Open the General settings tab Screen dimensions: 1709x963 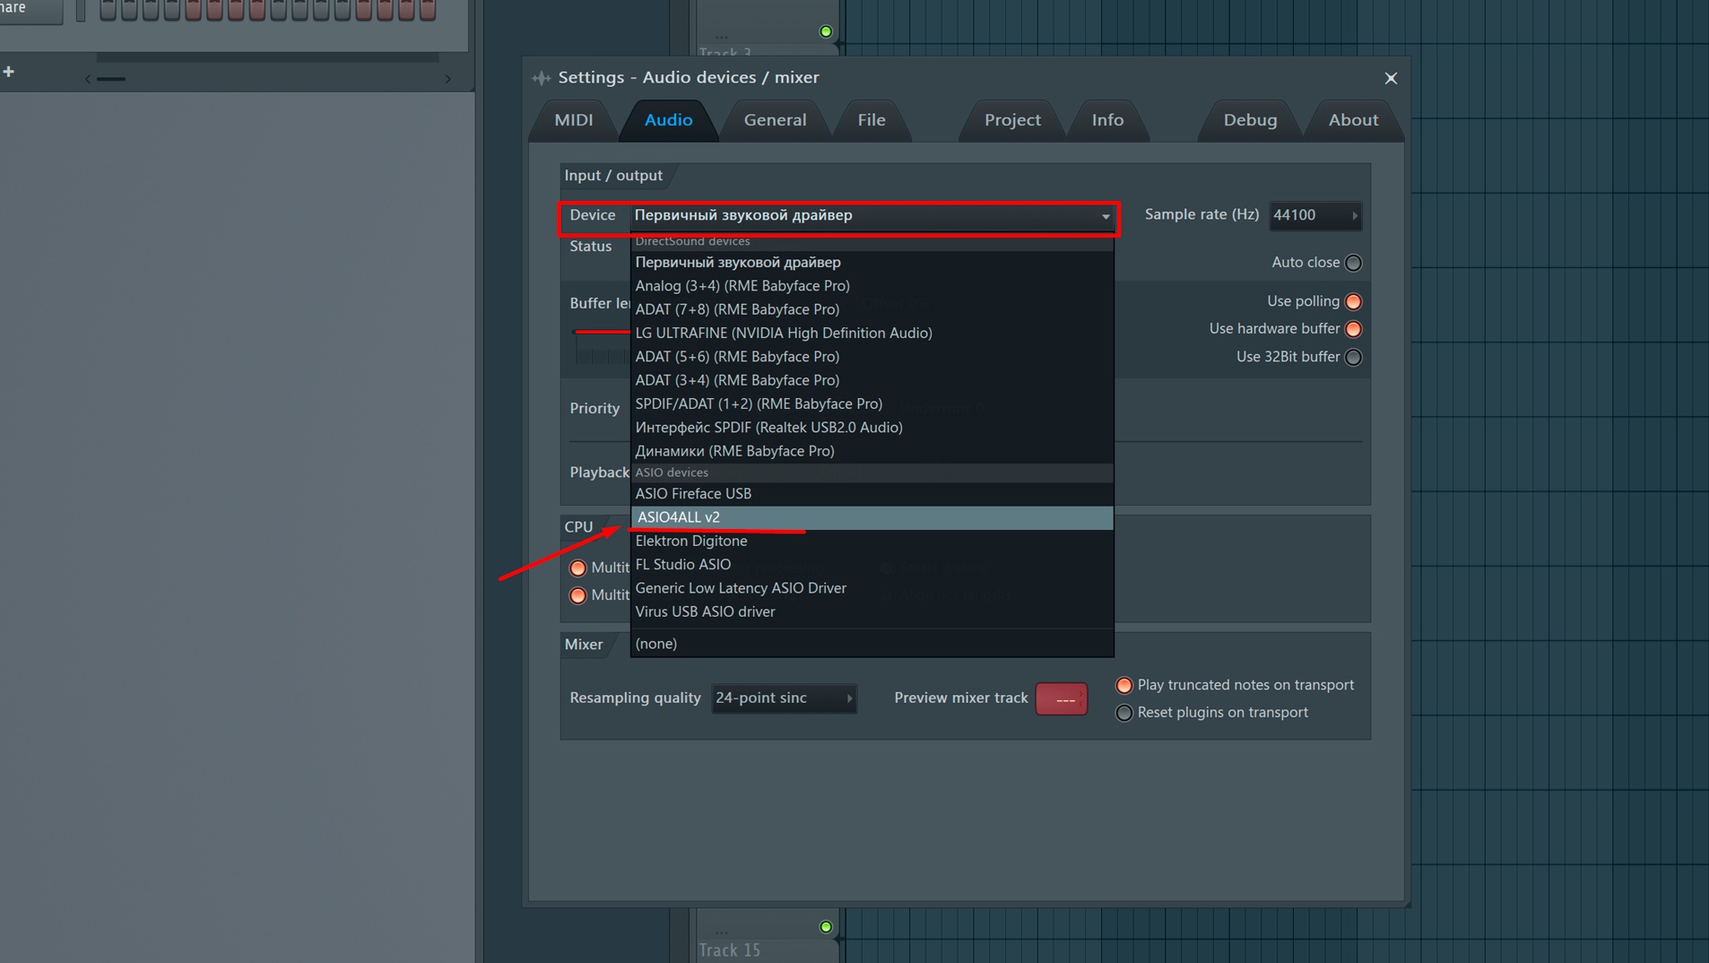775,119
